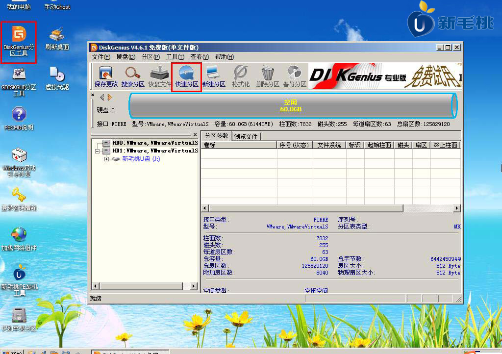Click the 终止柱面 column header
Screen dimensions: 502x354
coord(445,145)
